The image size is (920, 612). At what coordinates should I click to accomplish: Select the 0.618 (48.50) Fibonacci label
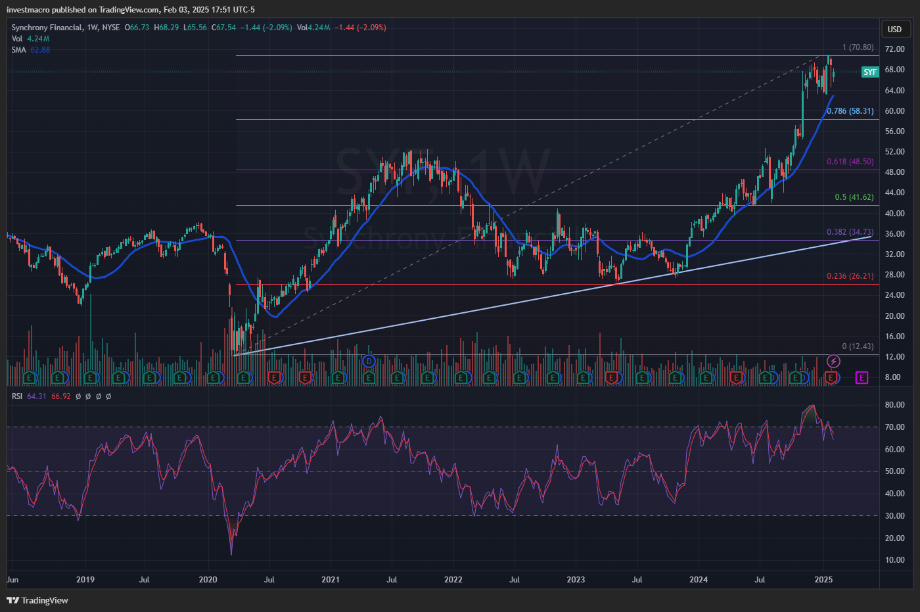click(850, 162)
